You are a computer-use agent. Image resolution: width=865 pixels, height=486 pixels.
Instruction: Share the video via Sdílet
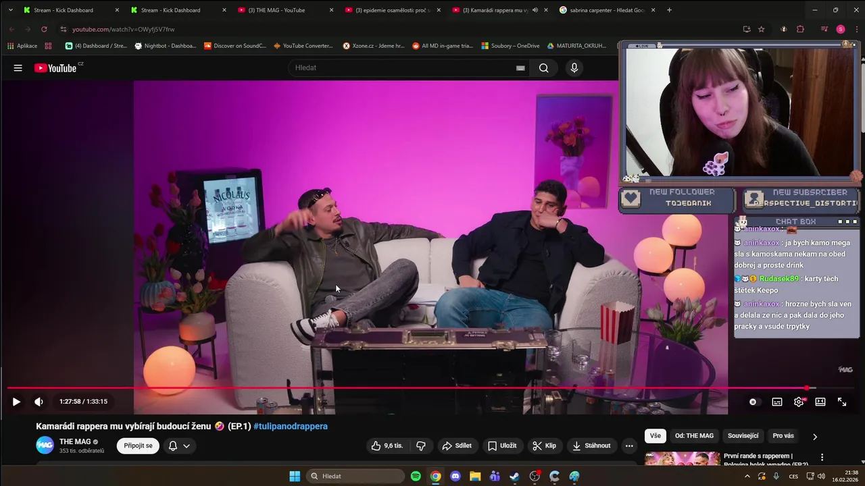pos(457,446)
